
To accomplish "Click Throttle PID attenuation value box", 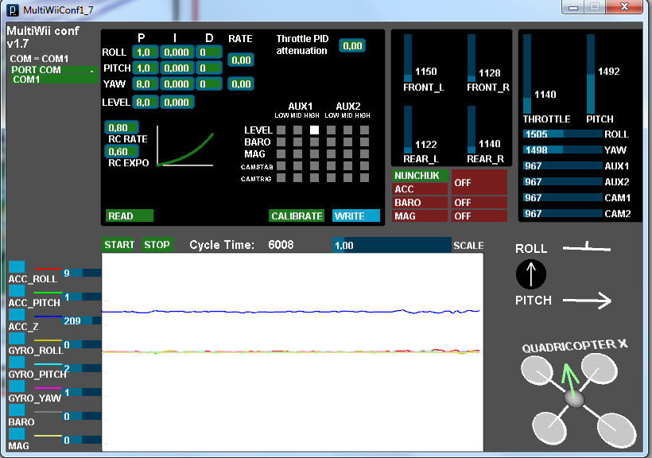I will pyautogui.click(x=352, y=45).
